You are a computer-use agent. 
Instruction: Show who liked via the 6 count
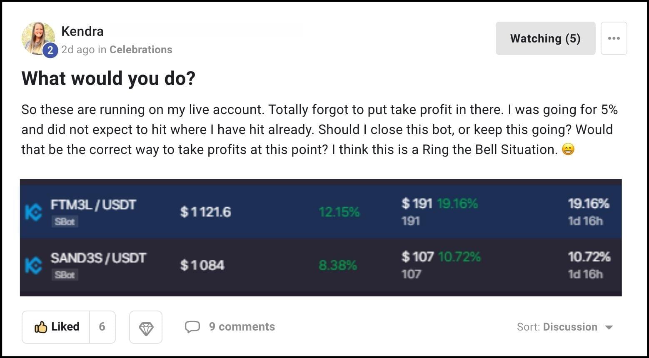click(102, 327)
